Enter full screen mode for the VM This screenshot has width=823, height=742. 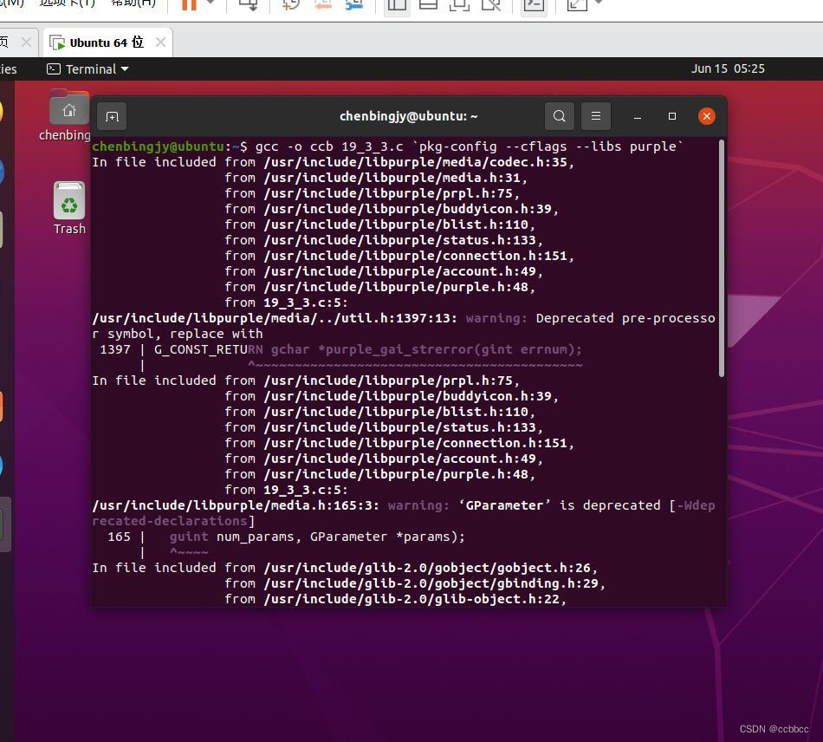coord(459,5)
